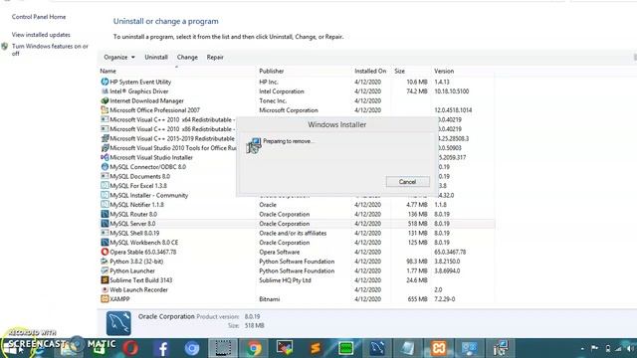The width and height of the screenshot is (637, 358).
Task: Click the Bitnami publisher cell
Action: (x=270, y=299)
